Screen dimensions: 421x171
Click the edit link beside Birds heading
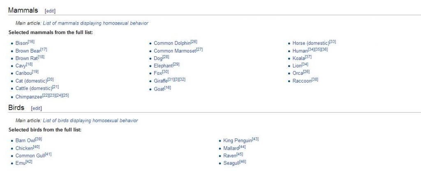(37, 109)
